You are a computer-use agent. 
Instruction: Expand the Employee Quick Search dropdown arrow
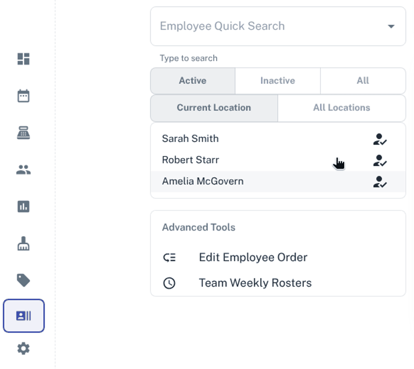pos(391,26)
